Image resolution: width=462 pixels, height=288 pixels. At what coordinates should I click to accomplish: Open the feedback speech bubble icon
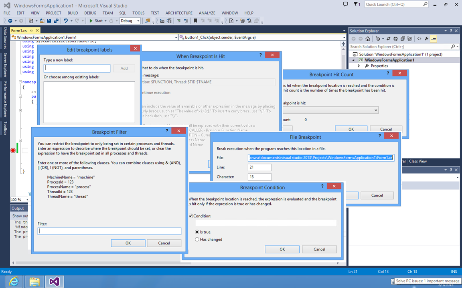click(346, 4)
